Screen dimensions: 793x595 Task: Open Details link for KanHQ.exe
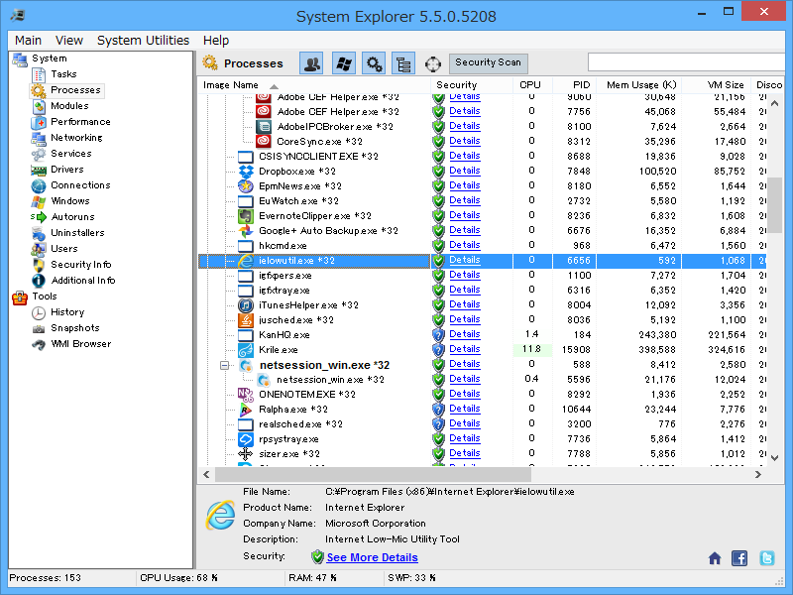465,334
